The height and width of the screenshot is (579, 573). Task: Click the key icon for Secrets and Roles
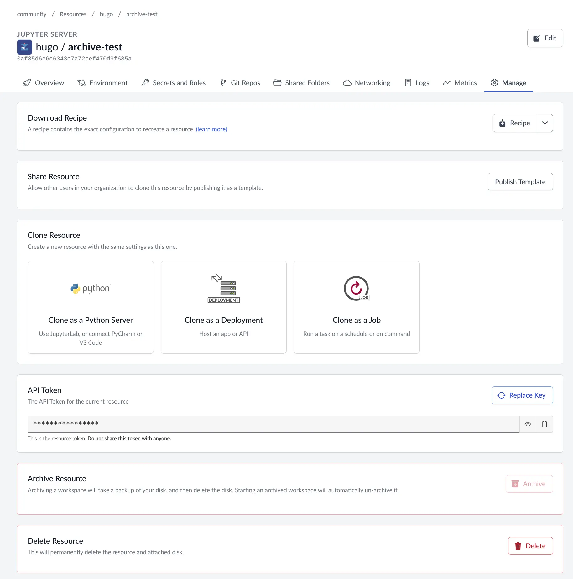pos(145,83)
